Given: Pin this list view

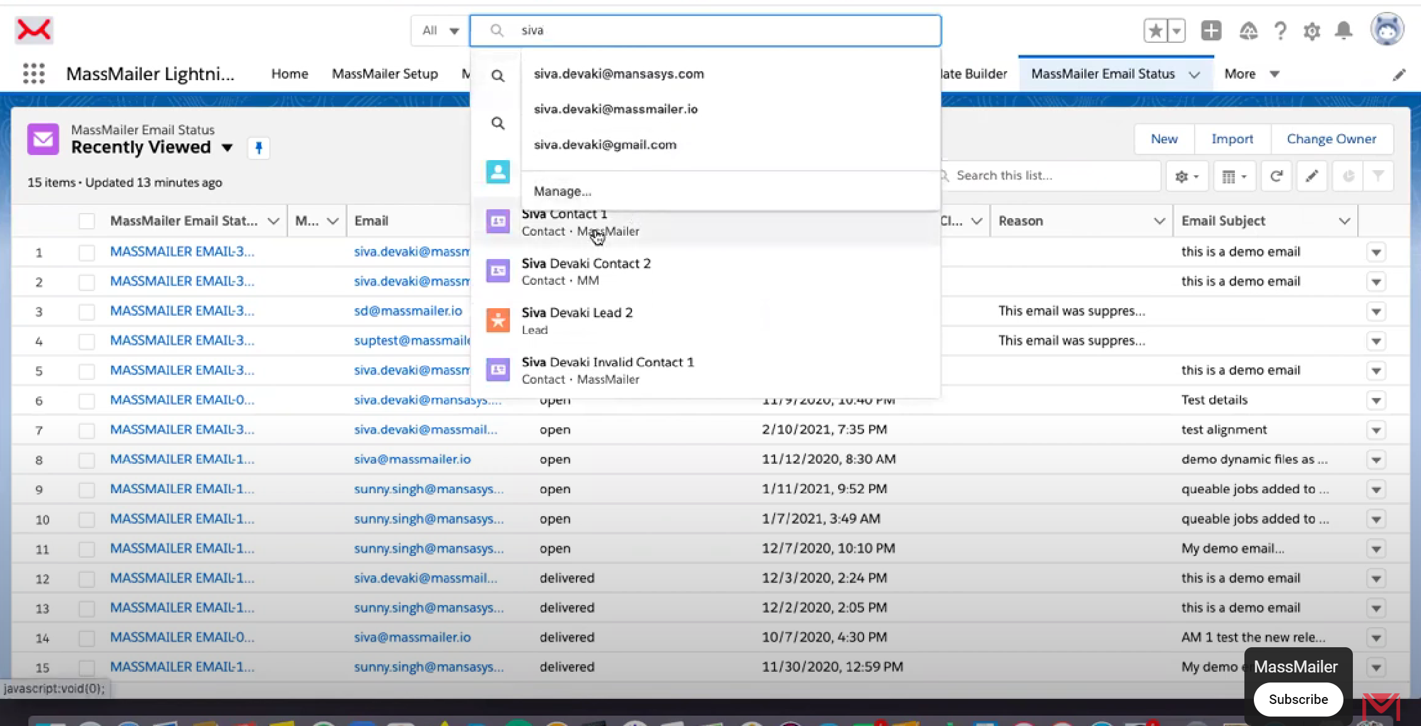Looking at the screenshot, I should pyautogui.click(x=259, y=148).
